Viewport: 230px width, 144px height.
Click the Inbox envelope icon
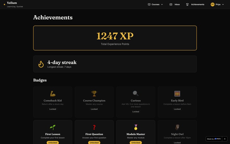tap(171, 4)
